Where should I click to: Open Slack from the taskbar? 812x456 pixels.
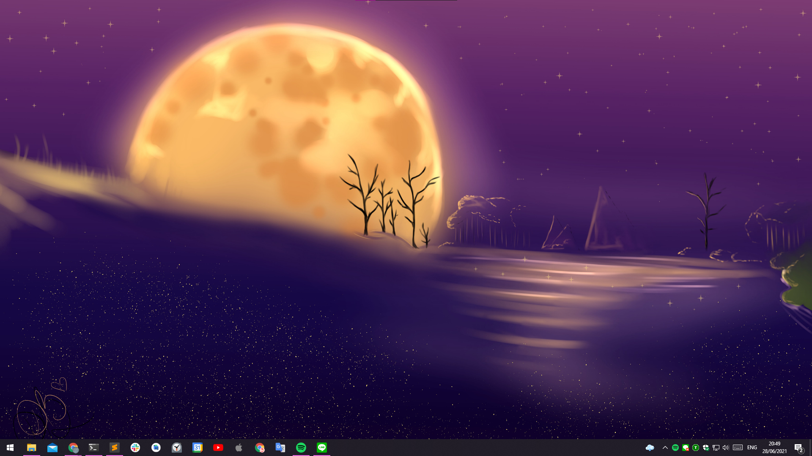coord(135,448)
